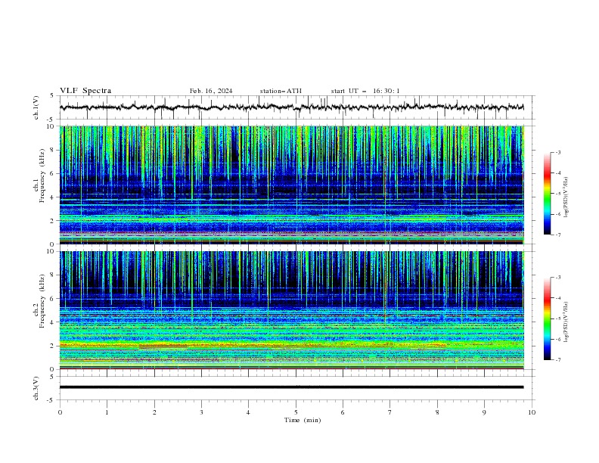Click the ch.2 PSD colorbar
This screenshot has height=463, width=599.
(548, 319)
